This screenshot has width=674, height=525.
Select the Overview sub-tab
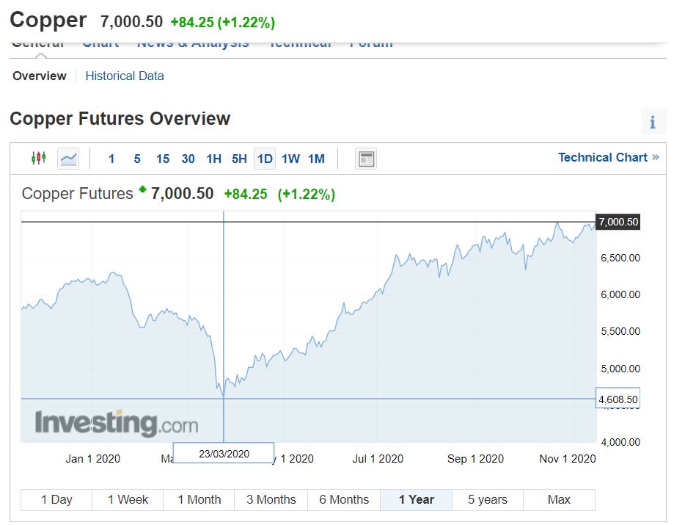[x=40, y=76]
